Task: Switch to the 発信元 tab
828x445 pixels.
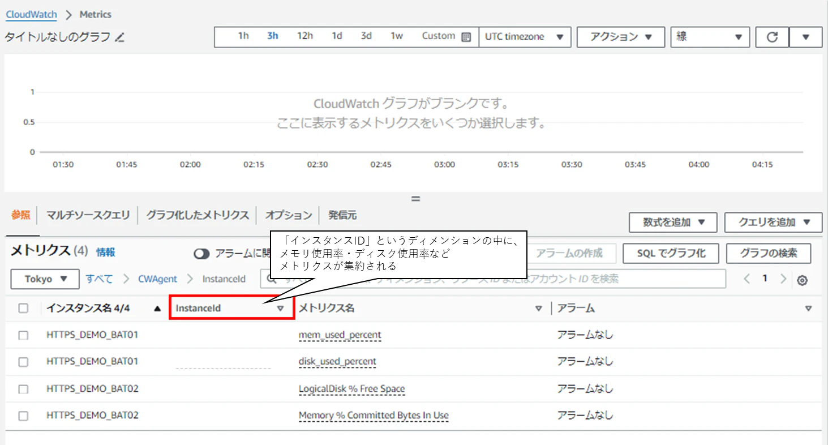Action: coord(342,215)
